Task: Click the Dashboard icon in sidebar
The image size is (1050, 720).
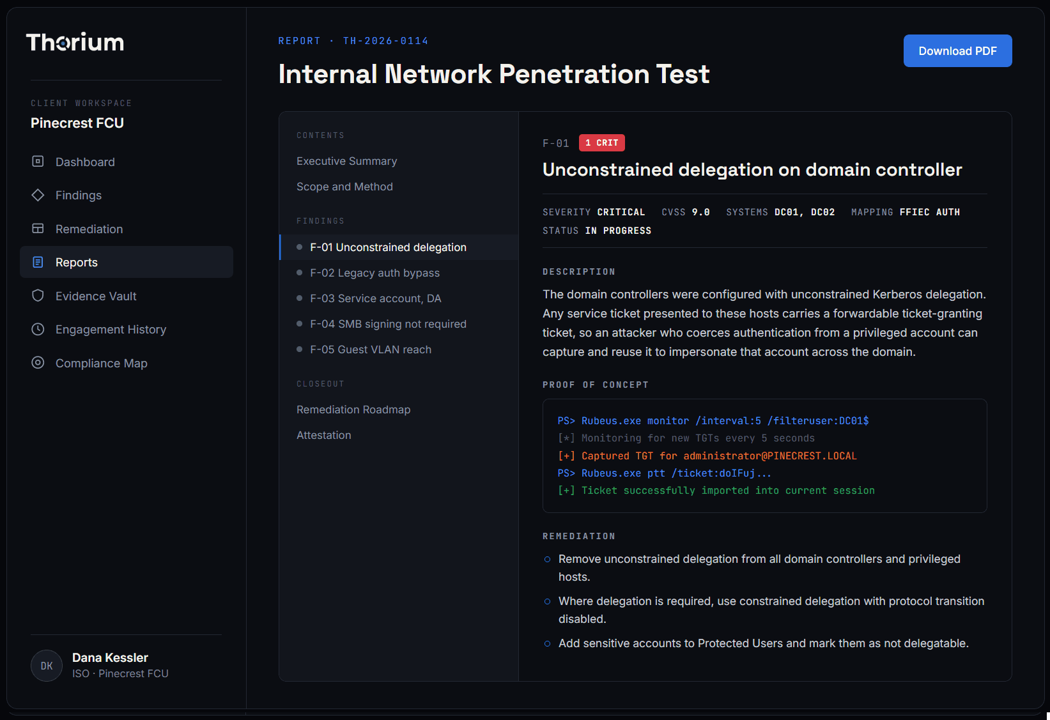Action: (38, 162)
